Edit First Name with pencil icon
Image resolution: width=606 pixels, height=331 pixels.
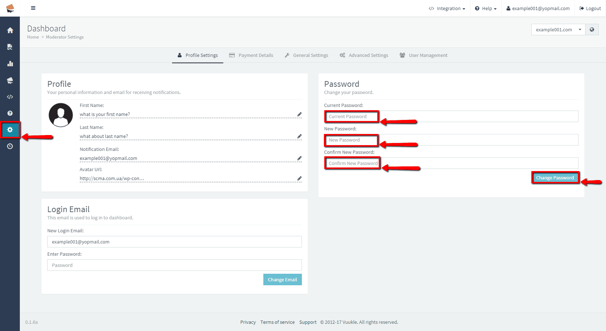299,114
